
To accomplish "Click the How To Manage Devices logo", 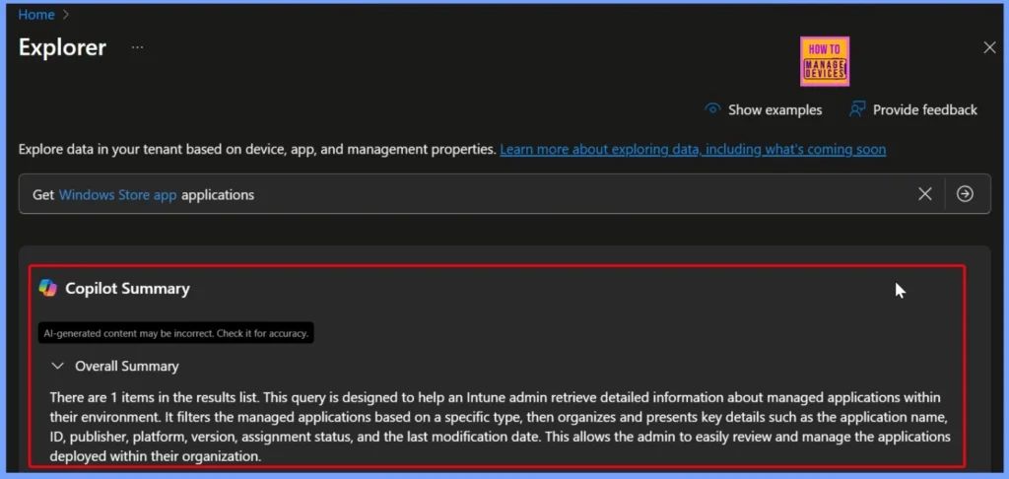I will pos(825,61).
